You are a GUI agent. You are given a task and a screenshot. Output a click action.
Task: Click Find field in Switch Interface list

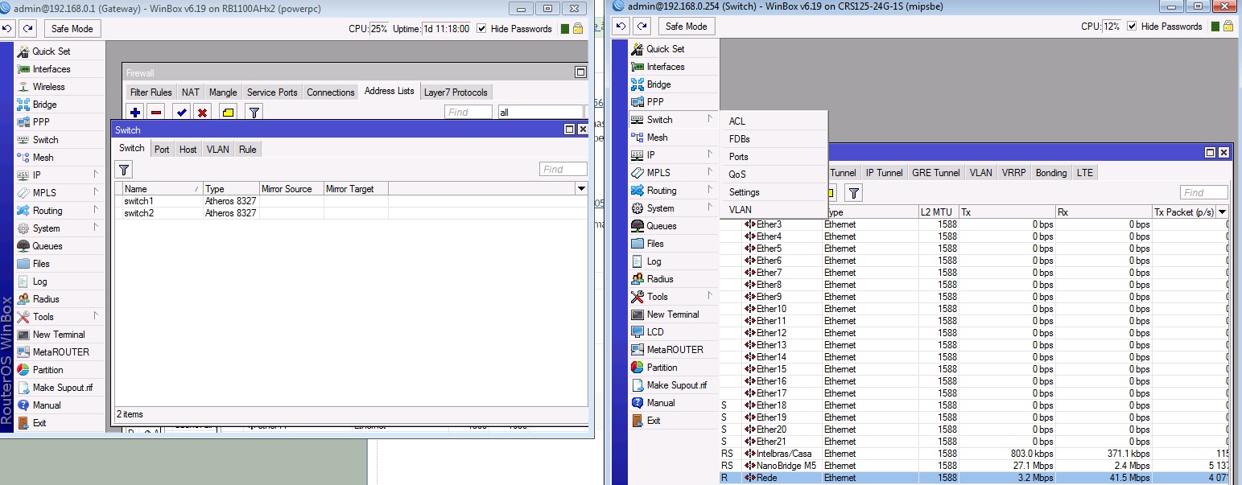coord(1203,192)
